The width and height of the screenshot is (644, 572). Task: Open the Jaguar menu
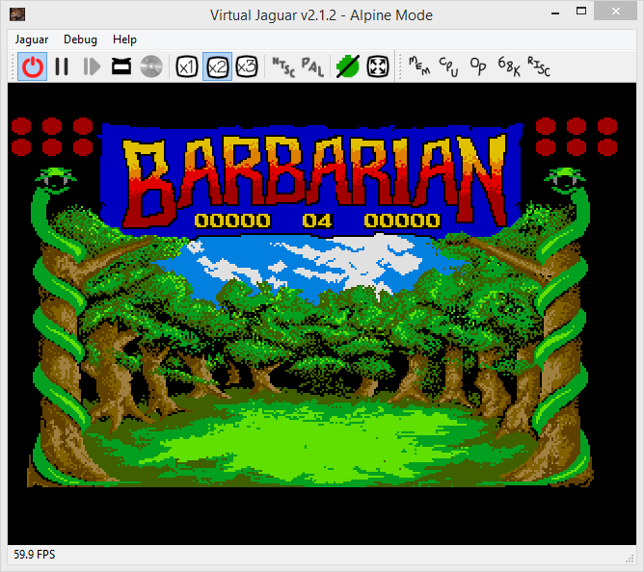[x=32, y=39]
